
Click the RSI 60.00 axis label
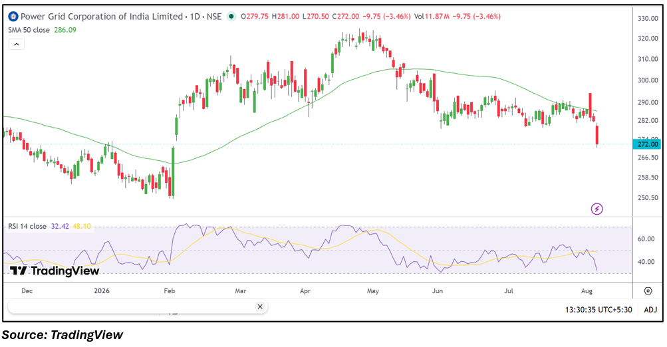(646, 239)
